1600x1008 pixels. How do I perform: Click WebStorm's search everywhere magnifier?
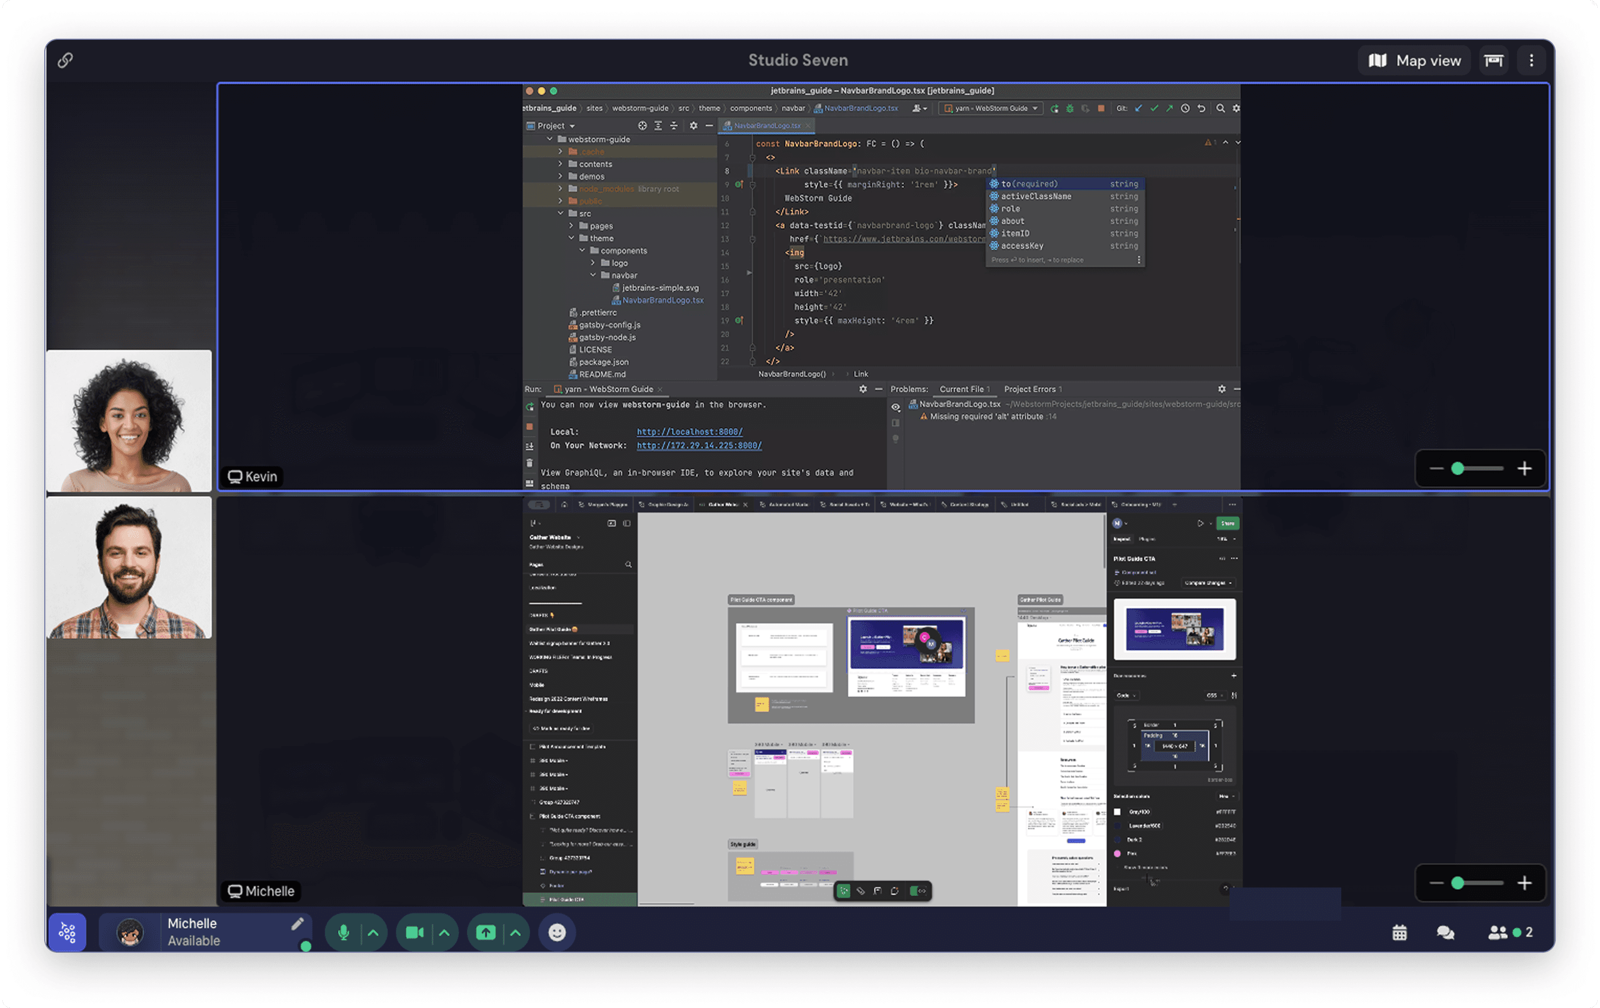(1221, 108)
